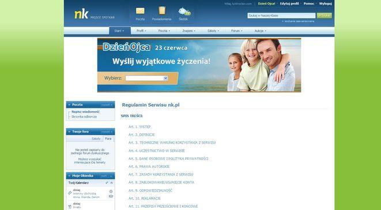
Task: Collapse Twój Kalendarz with the up arrow
Action: point(111,183)
